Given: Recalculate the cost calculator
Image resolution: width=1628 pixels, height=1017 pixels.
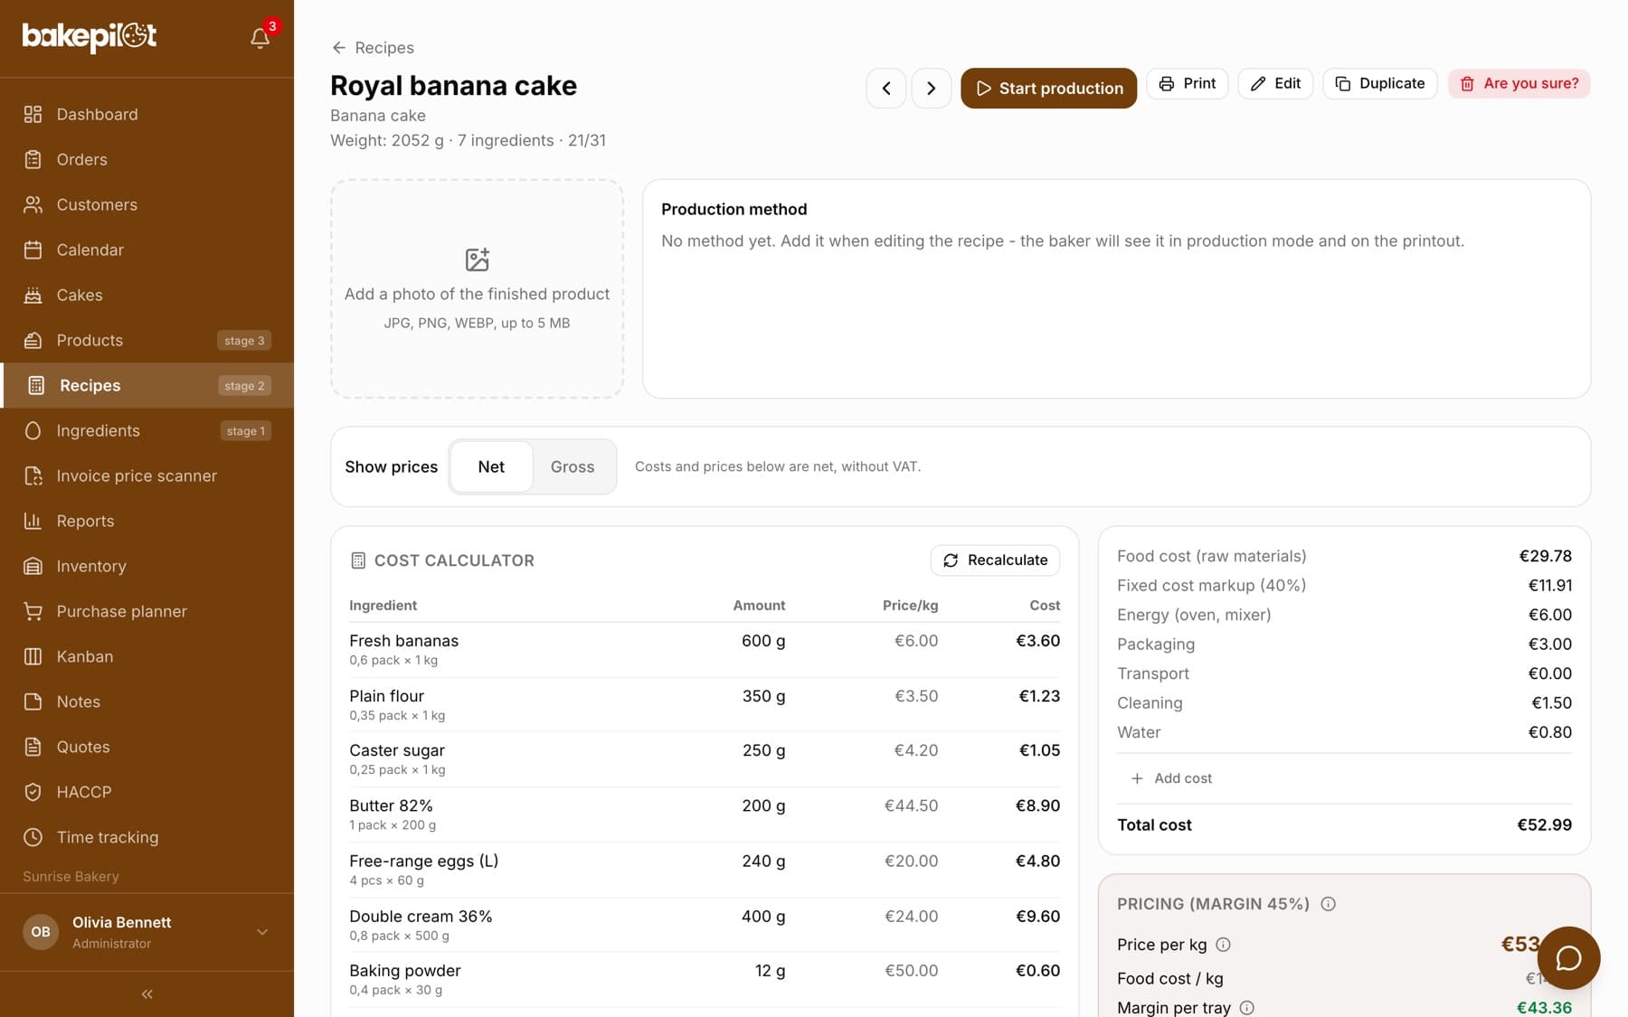Looking at the screenshot, I should point(995,560).
